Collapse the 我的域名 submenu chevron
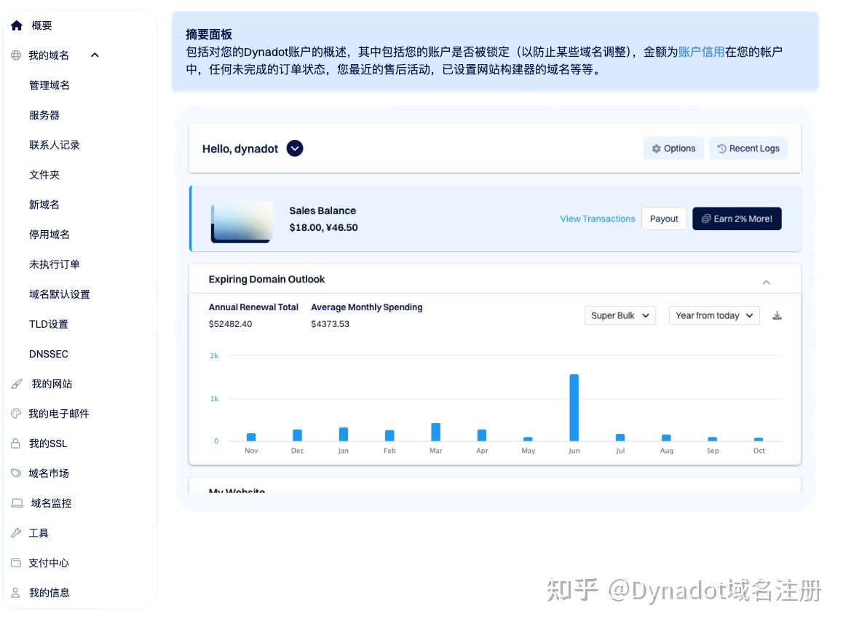This screenshot has width=843, height=627. 95,55
